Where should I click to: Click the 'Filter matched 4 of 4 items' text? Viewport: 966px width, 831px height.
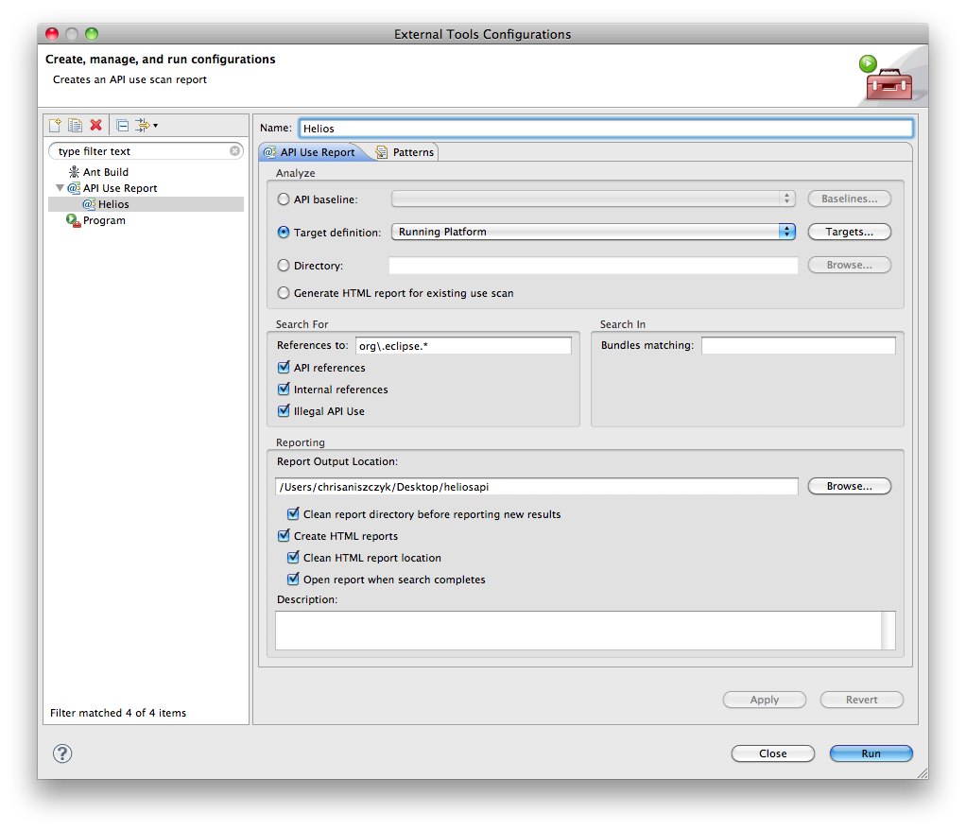(x=117, y=713)
